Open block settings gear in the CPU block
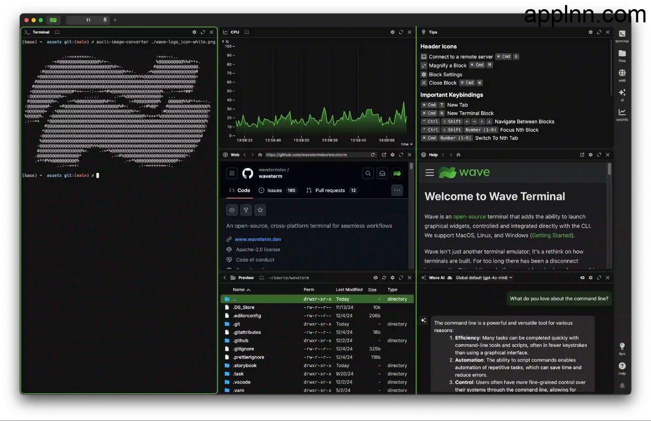The height and width of the screenshot is (421, 651). click(x=393, y=32)
